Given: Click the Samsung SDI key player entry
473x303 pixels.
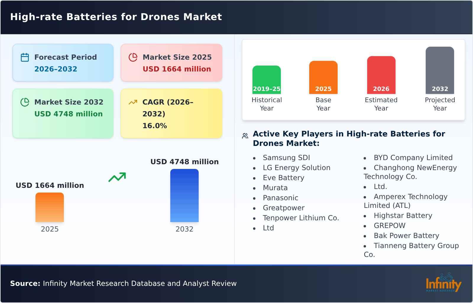Looking at the screenshot, I should tap(286, 157).
